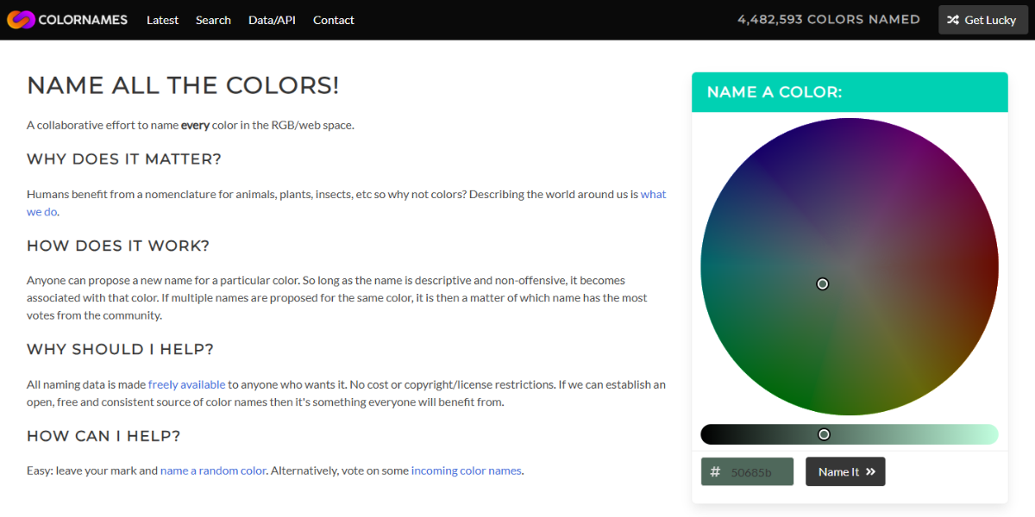Image resolution: width=1035 pixels, height=517 pixels.
Task: Click the lightness slider handle
Action: 824,433
